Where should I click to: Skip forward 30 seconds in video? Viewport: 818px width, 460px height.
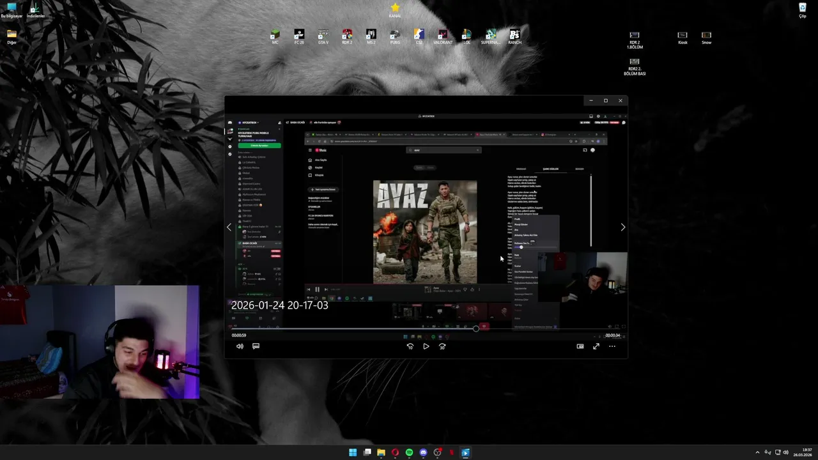coord(442,346)
